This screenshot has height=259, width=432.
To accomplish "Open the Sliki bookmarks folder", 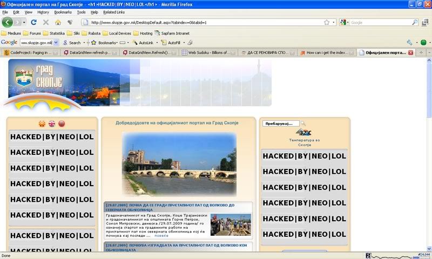I will pos(73,33).
